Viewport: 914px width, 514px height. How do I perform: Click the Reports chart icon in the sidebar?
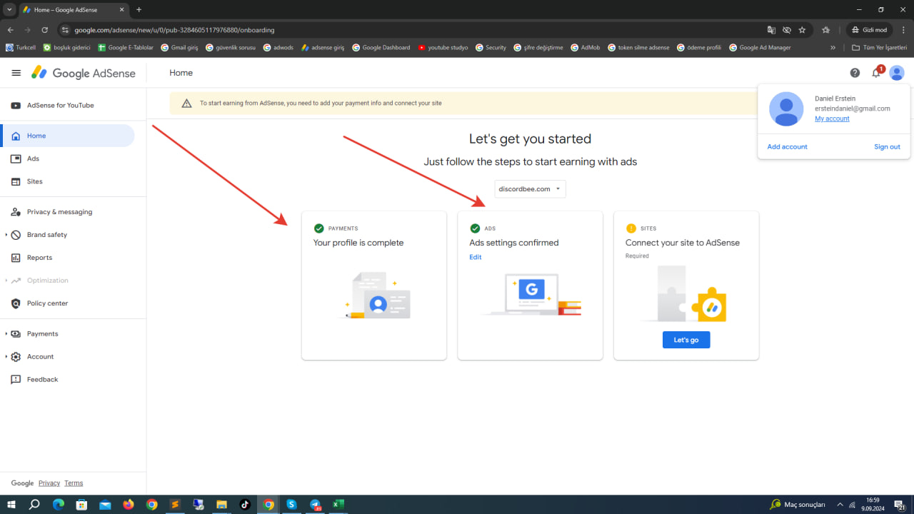tap(16, 258)
